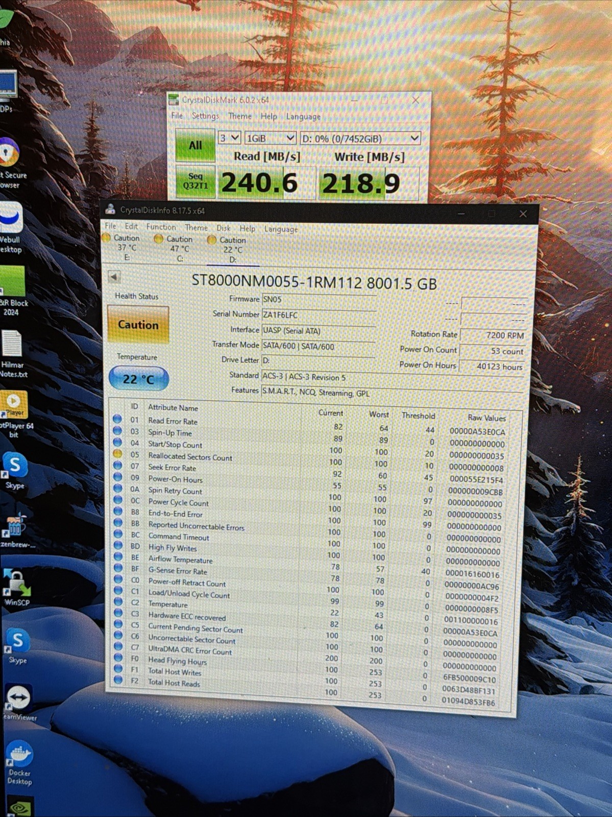Click the Raw Values column header
The height and width of the screenshot is (817, 612).
pyautogui.click(x=486, y=417)
